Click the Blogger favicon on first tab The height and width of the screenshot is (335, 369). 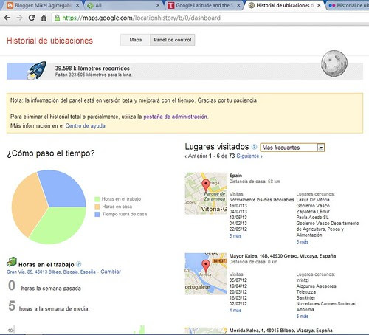point(10,5)
